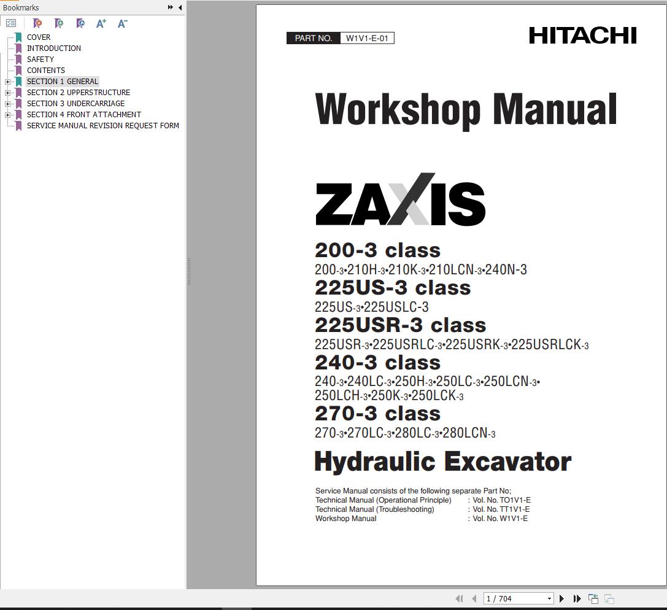Screen dimensions: 667x610
Task: Increase bookmark font size with A+
Action: 101,23
